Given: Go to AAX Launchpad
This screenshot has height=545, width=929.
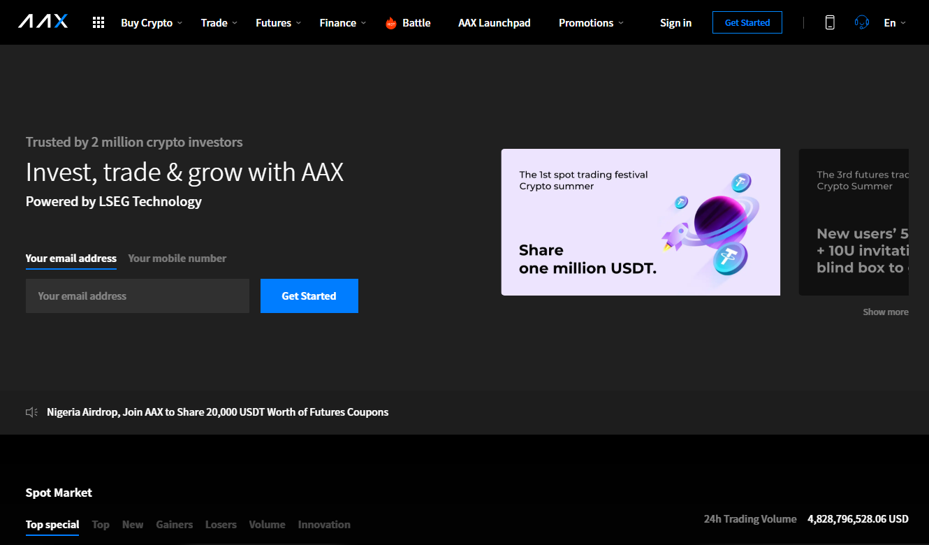Looking at the screenshot, I should click(495, 23).
